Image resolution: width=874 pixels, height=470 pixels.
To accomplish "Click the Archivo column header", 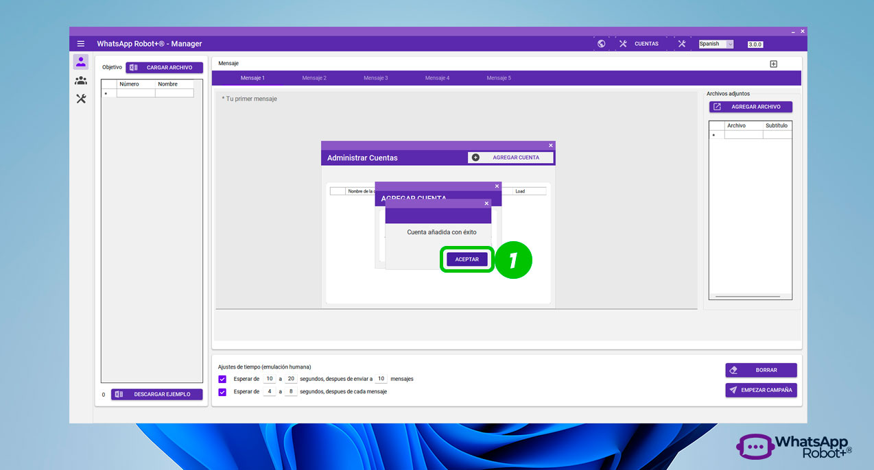I will 744,126.
